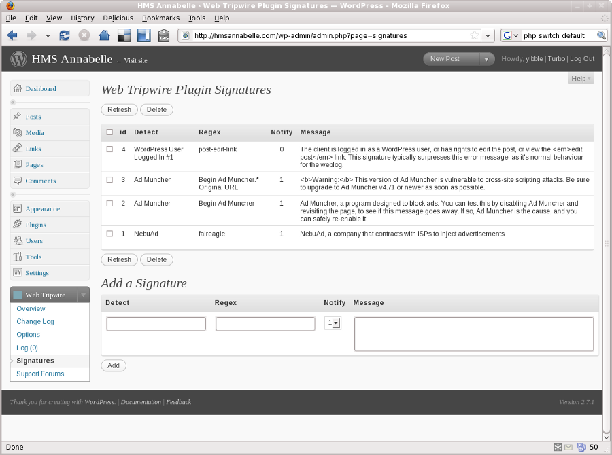Open the Bookmarks menu

[160, 18]
